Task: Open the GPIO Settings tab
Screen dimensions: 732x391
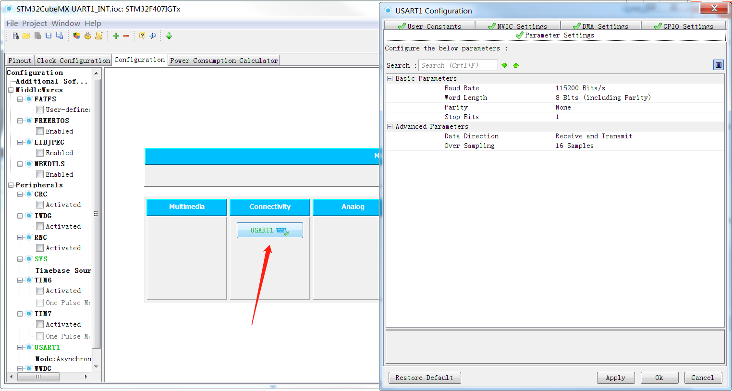Action: coord(683,26)
